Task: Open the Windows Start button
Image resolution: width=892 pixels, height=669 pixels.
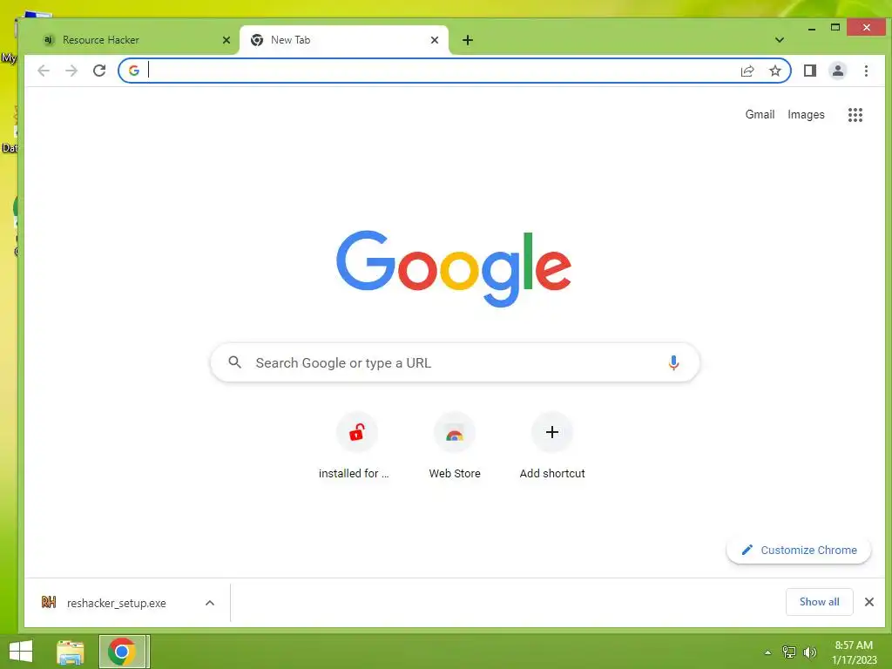Action: pos(21,652)
